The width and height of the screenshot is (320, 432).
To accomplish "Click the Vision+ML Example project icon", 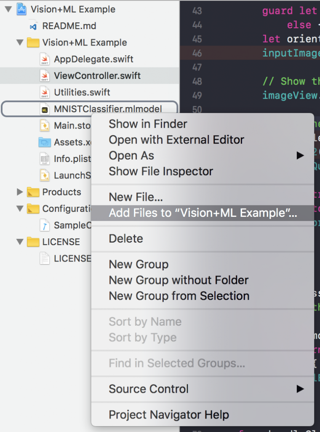I will click(21, 9).
